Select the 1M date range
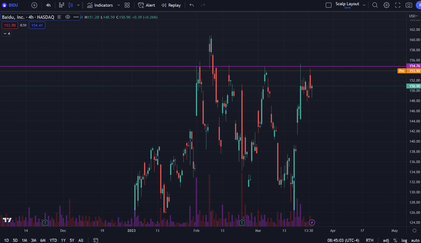Image resolution: width=421 pixels, height=243 pixels. tap(24, 240)
